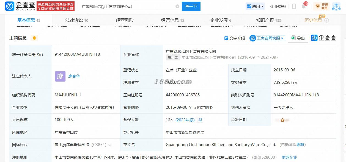Click the 廖 avatar badge
Viewport: 346px width, 162px height.
(x=60, y=76)
